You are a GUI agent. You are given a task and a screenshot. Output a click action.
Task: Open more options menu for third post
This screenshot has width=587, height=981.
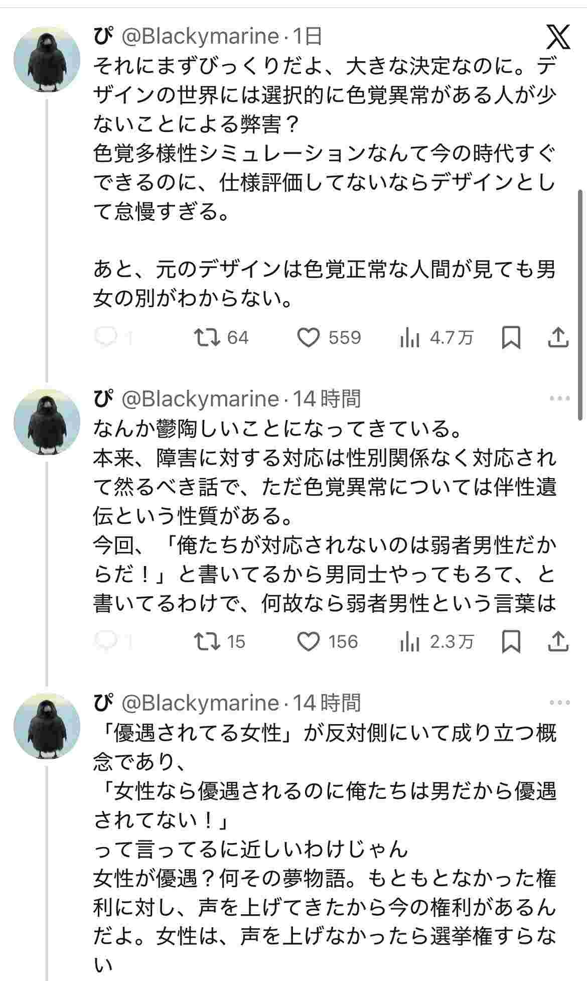click(x=559, y=703)
